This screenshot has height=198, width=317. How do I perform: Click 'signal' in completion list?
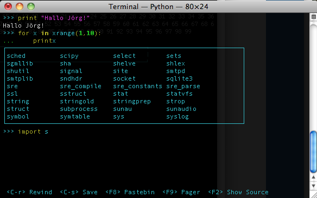71,71
